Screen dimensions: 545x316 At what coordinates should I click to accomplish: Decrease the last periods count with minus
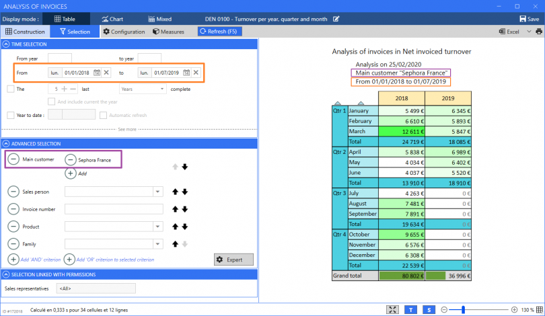point(73,89)
